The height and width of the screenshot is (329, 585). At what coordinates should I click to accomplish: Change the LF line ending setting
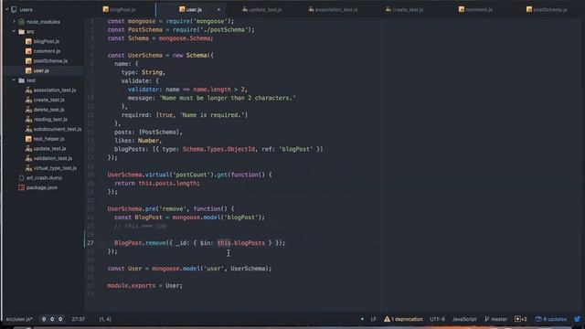374,319
